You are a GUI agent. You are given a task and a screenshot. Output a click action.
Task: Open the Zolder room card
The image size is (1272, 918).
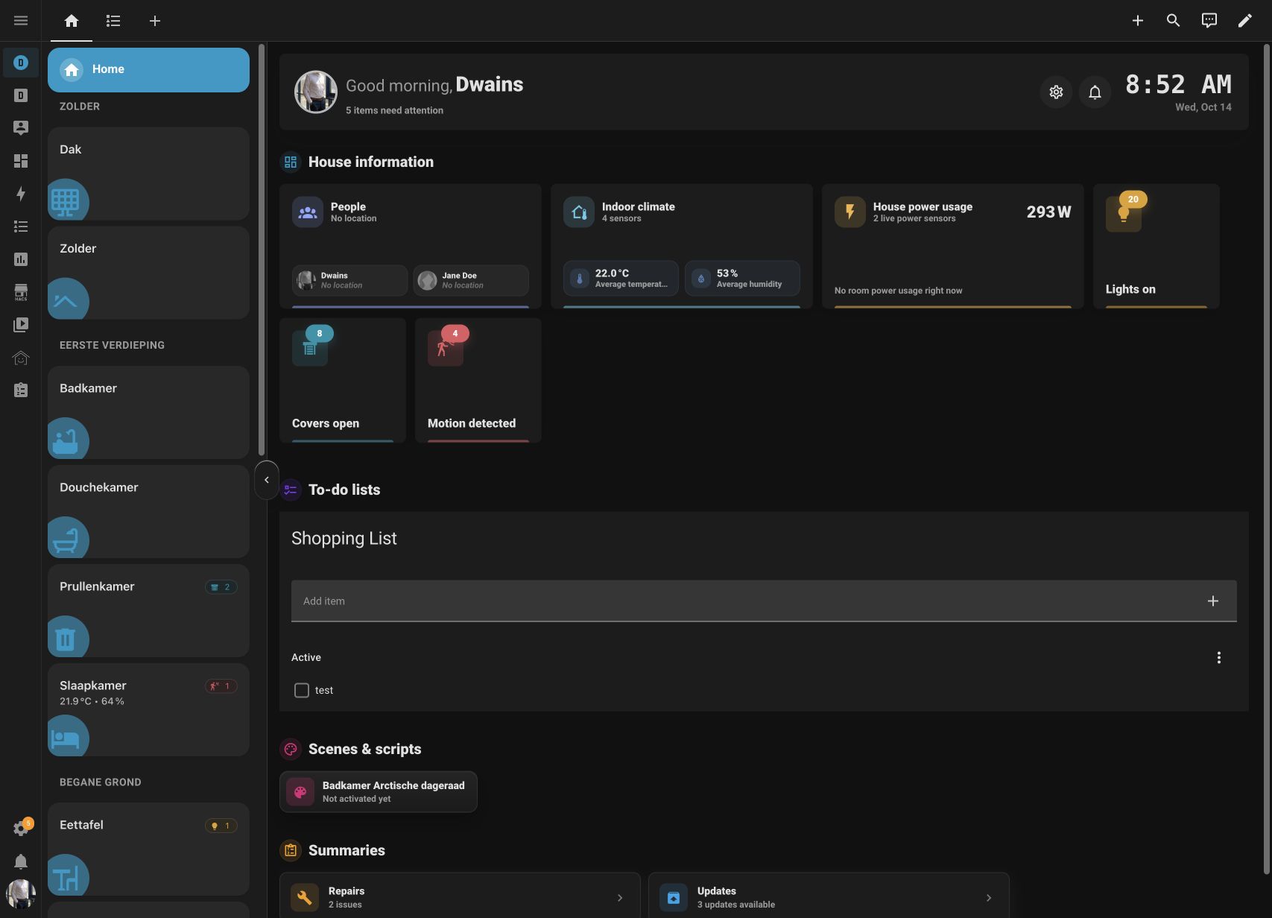[x=148, y=273]
